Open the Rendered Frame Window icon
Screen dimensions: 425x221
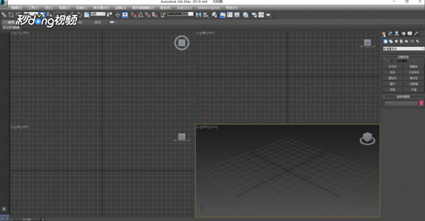(x=261, y=15)
